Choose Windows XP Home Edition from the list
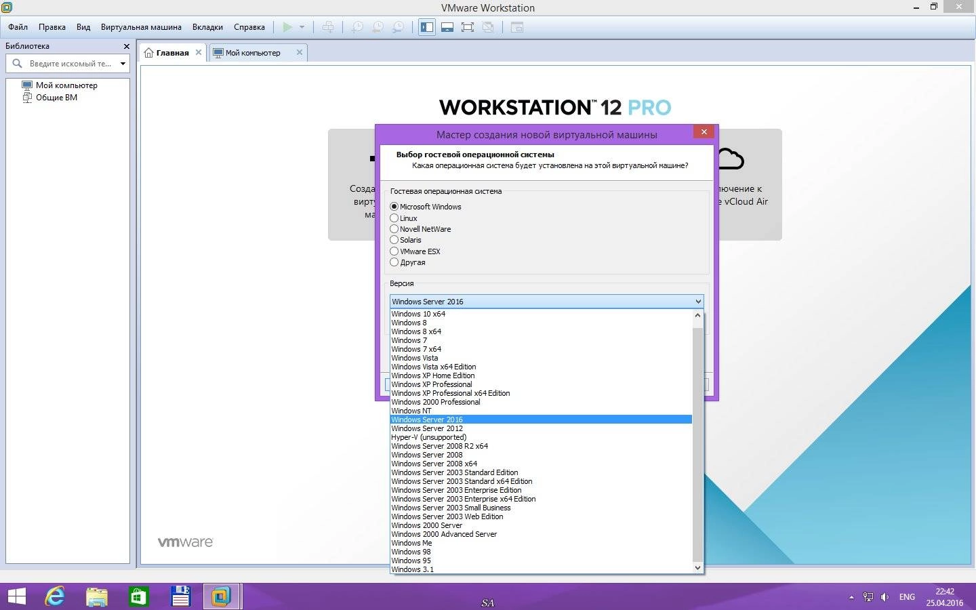The image size is (976, 610). pyautogui.click(x=541, y=375)
